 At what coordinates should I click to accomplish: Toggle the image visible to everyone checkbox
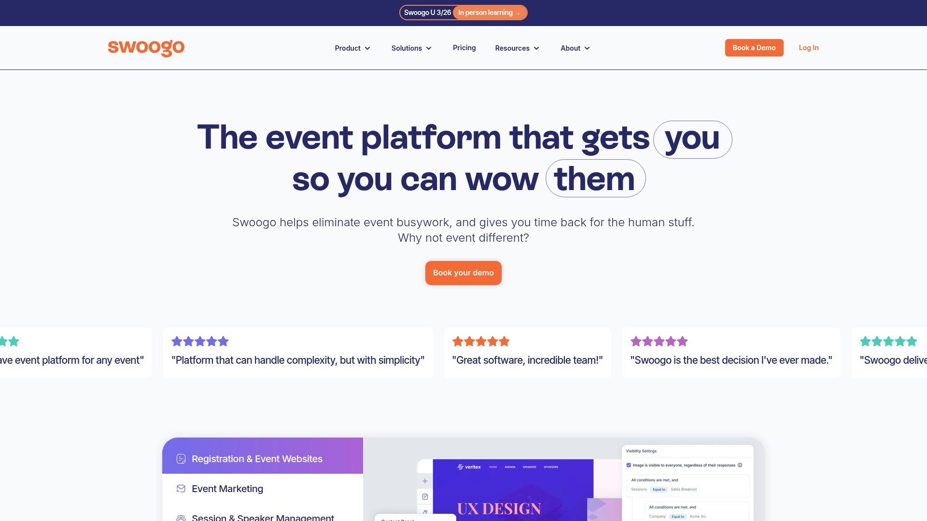pyautogui.click(x=629, y=466)
